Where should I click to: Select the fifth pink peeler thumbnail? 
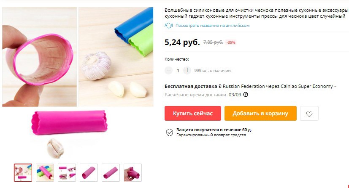pyautogui.click(x=111, y=172)
